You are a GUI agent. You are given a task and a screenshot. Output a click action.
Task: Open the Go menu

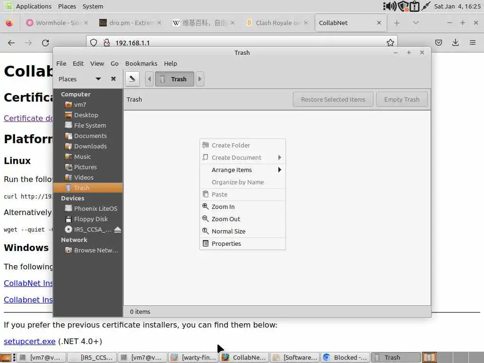[114, 64]
